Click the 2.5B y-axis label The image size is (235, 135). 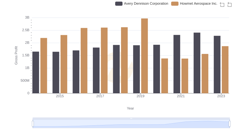(26, 30)
